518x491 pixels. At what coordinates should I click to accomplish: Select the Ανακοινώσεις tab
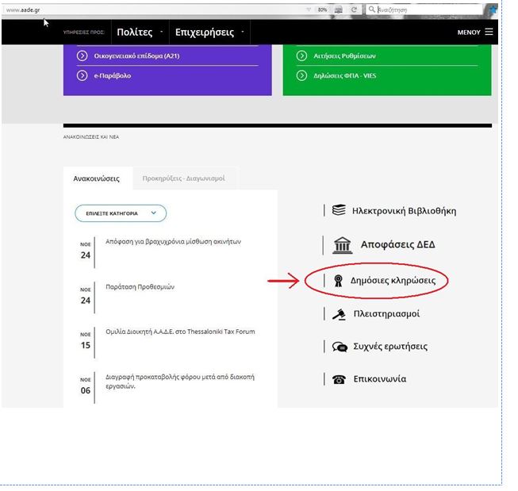(96, 178)
